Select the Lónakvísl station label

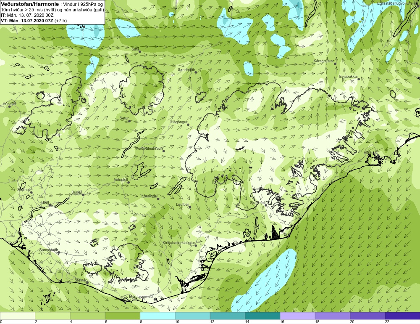[x=150, y=196]
